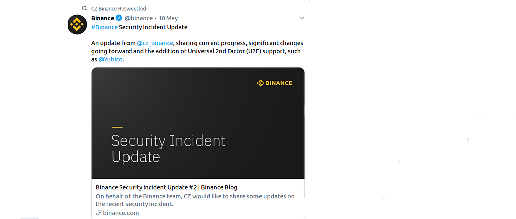Click the retweet icon above tweet
Screen dimensions: 516x219
84,8
